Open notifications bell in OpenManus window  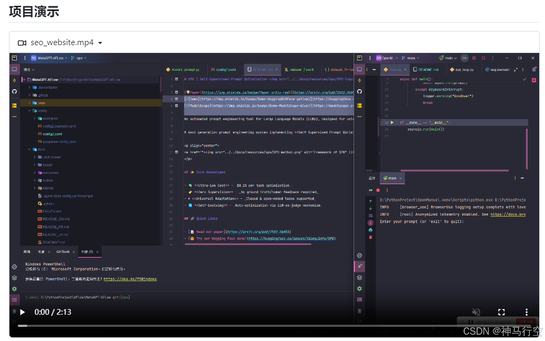(534, 70)
